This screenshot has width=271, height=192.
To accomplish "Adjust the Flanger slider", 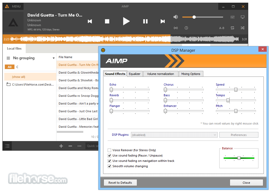I will (x=130, y=111).
